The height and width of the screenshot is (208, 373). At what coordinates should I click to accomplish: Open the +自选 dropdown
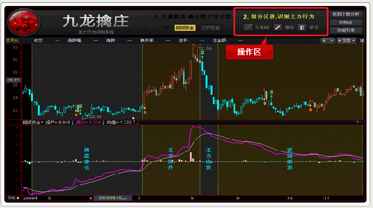(346, 41)
